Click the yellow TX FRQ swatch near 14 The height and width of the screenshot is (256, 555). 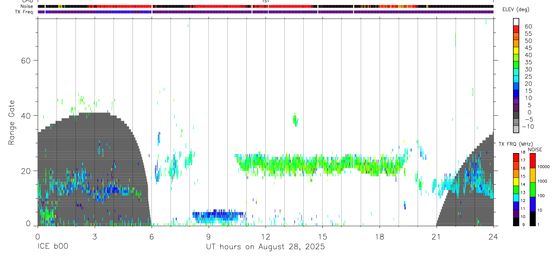[x=516, y=181]
